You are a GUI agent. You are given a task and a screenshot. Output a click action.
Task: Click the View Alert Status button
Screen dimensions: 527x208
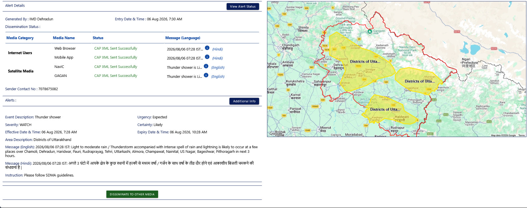243,7
